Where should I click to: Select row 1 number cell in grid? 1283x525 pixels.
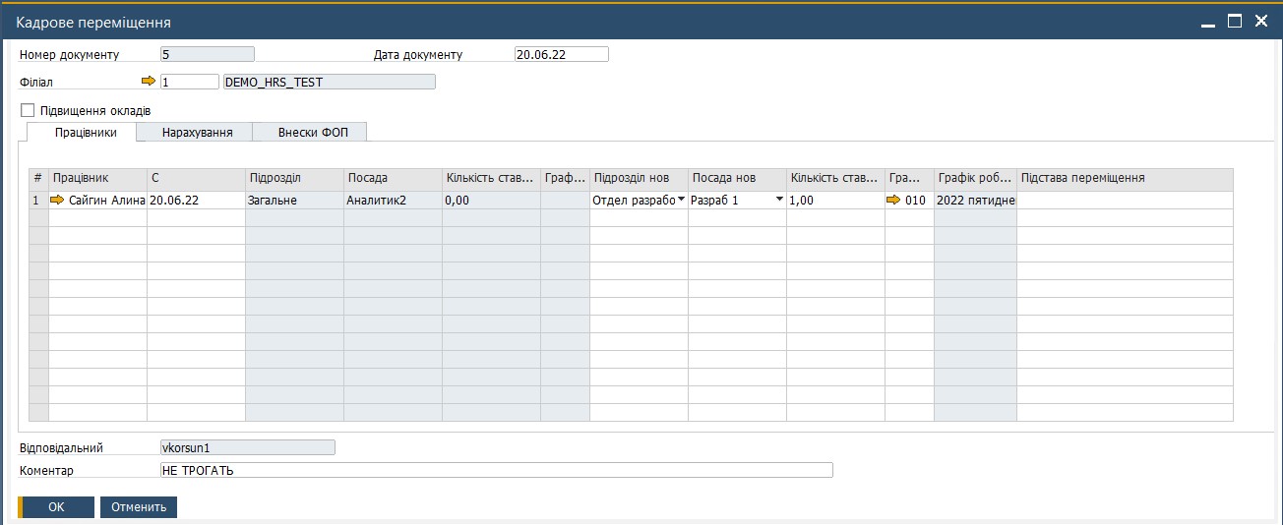point(38,200)
